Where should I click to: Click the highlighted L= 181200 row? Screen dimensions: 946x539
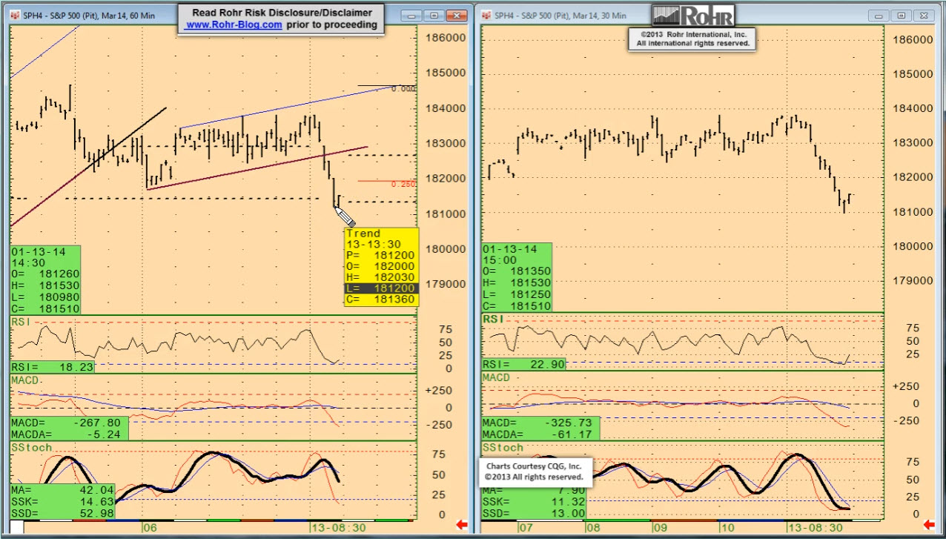(x=381, y=288)
